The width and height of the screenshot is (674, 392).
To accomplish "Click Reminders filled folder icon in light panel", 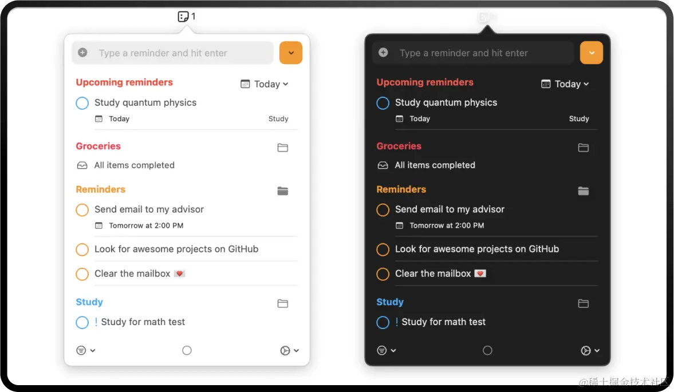I will pyautogui.click(x=283, y=191).
